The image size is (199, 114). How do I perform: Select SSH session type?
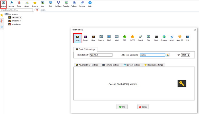pos(78,38)
